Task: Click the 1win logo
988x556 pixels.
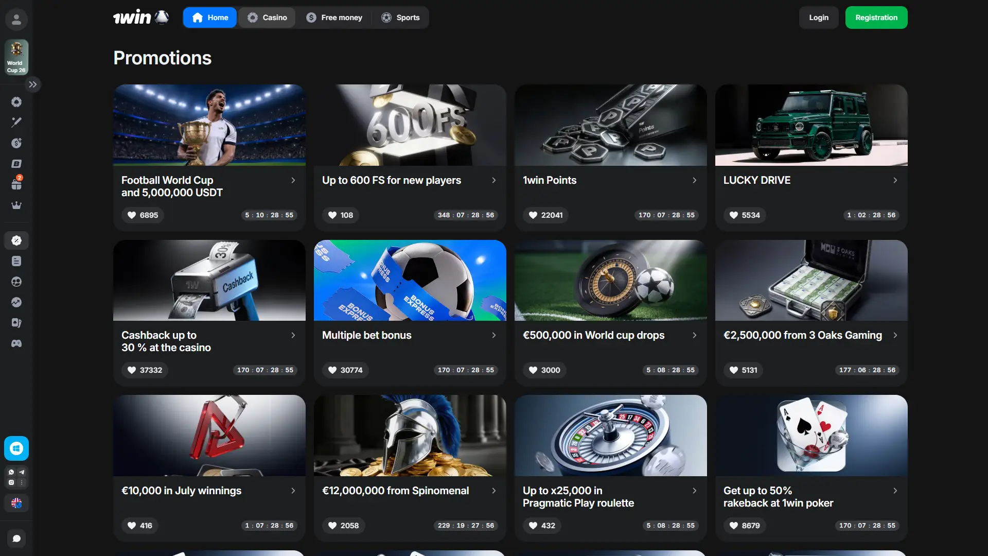Action: coord(141,18)
